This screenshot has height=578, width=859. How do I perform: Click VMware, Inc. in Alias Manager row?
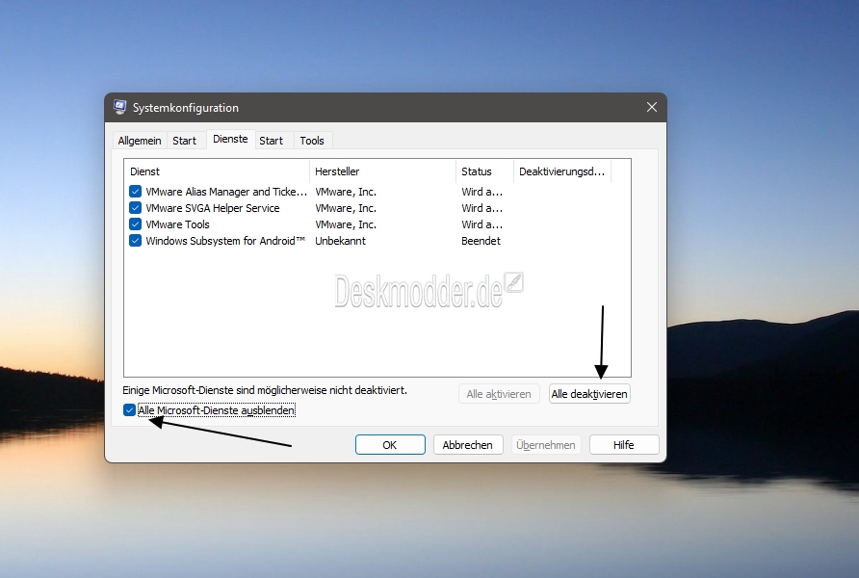click(346, 192)
